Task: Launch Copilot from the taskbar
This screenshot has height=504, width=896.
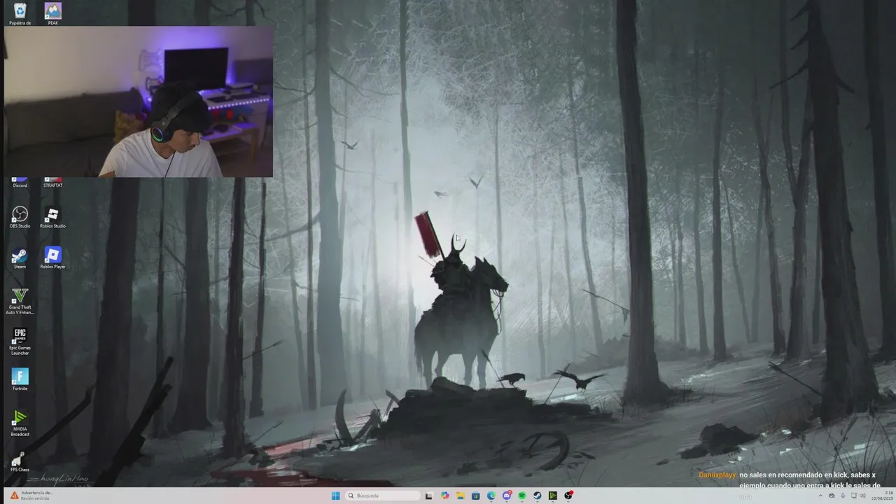Action: click(444, 496)
